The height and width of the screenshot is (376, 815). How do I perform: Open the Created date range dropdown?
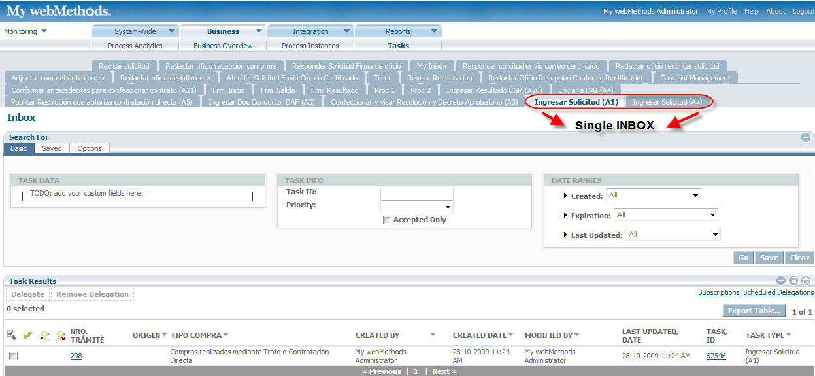coord(653,195)
